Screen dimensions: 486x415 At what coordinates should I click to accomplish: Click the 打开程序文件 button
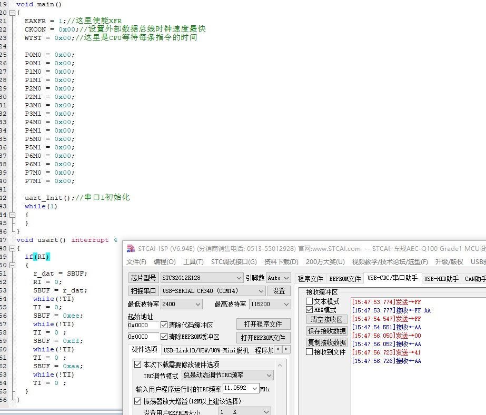(263, 324)
